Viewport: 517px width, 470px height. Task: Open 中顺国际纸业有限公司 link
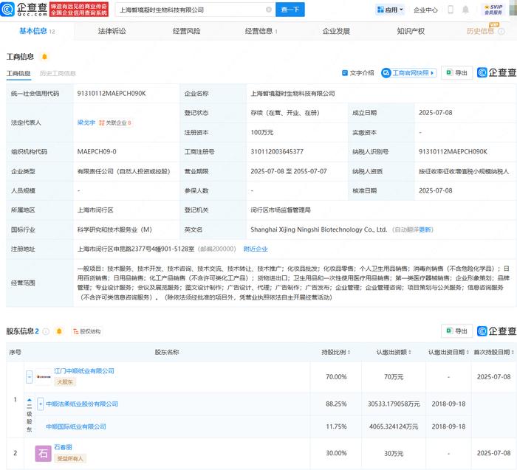coord(76,426)
